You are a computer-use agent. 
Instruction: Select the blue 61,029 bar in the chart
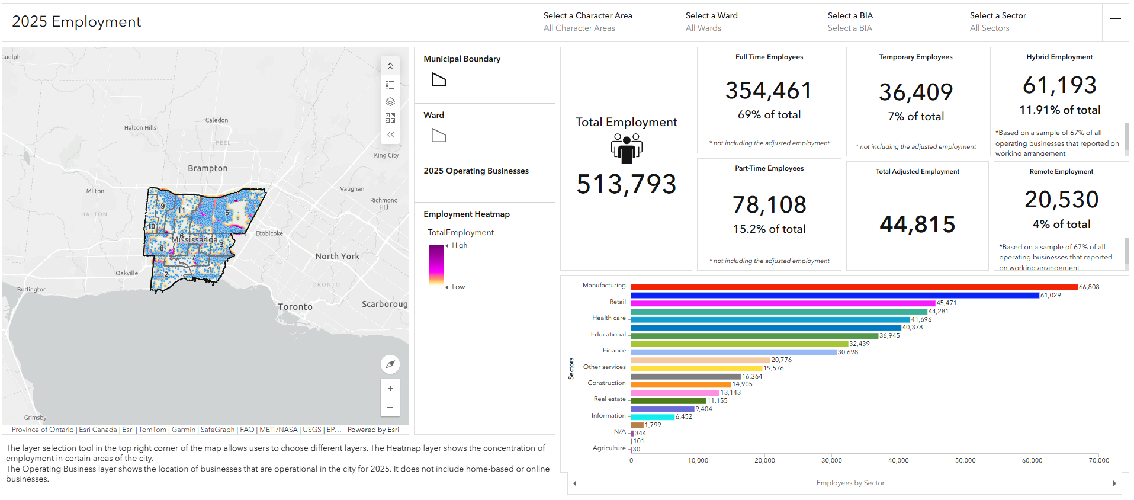tap(835, 295)
